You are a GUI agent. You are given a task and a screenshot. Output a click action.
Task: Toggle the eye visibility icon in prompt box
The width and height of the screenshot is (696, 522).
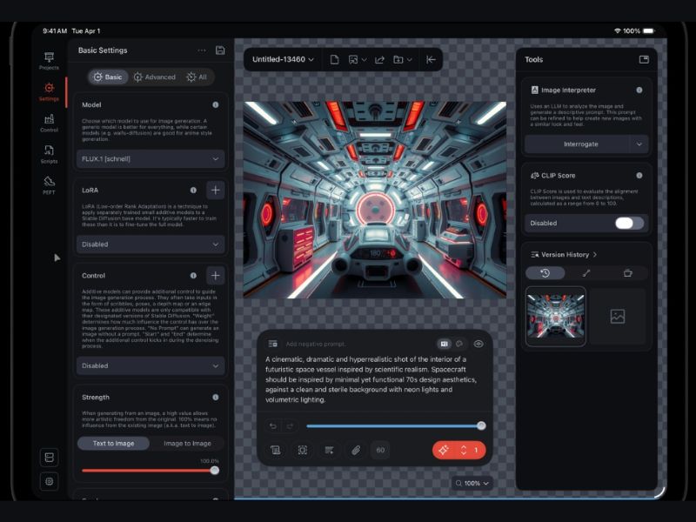pos(478,344)
